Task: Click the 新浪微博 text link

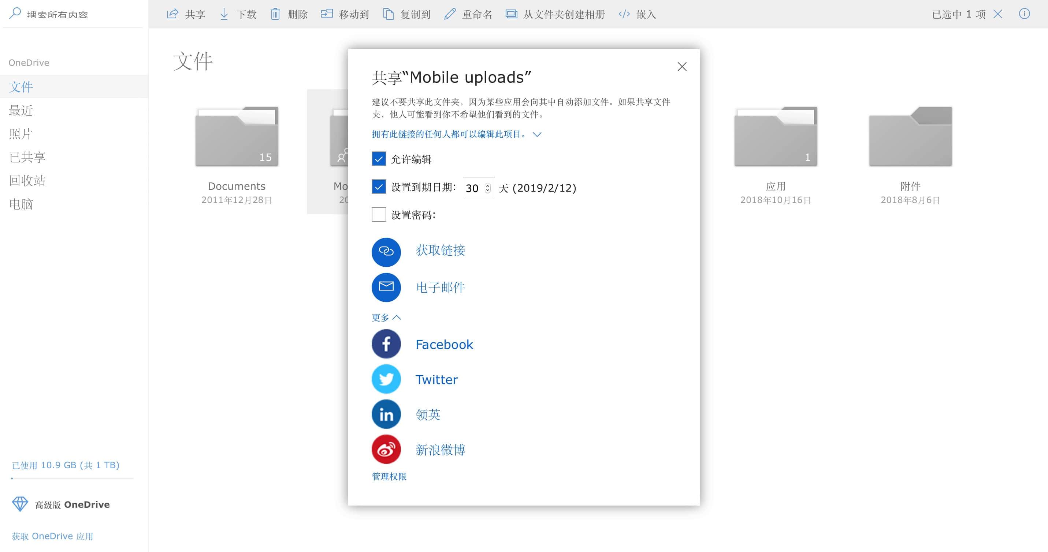Action: pyautogui.click(x=441, y=450)
